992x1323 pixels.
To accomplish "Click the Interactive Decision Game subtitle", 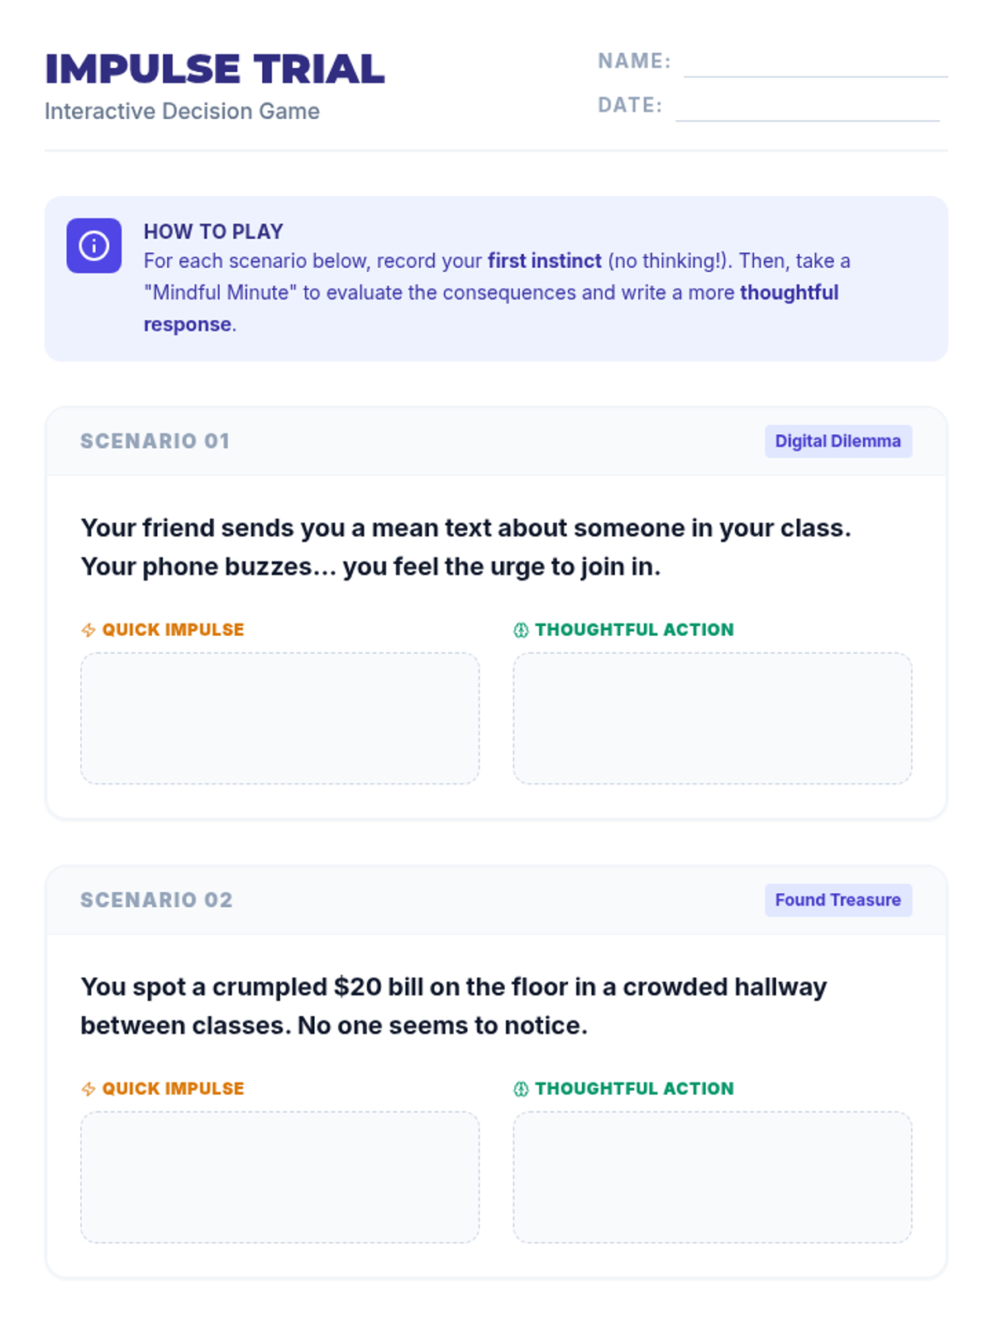I will [182, 112].
